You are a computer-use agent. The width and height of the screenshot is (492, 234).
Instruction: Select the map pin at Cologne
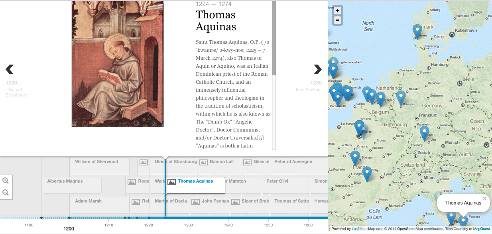click(x=401, y=98)
